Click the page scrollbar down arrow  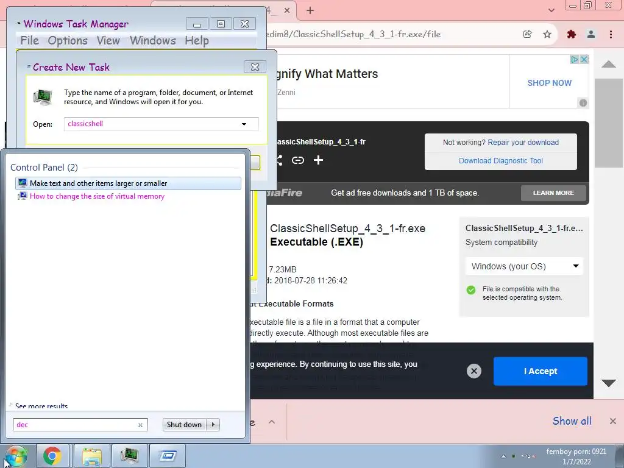coord(609,383)
